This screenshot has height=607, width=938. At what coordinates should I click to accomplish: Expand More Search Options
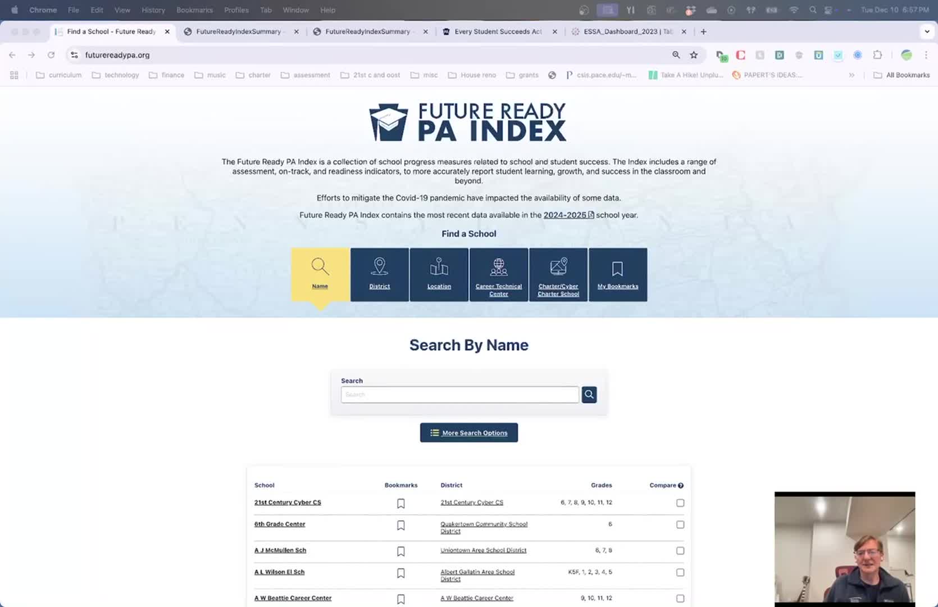click(x=468, y=433)
